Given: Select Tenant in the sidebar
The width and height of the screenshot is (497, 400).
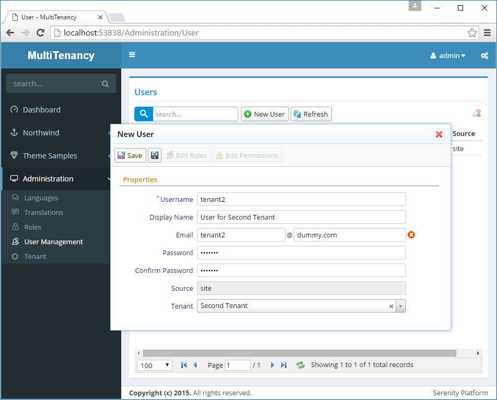Looking at the screenshot, I should pyautogui.click(x=35, y=256).
